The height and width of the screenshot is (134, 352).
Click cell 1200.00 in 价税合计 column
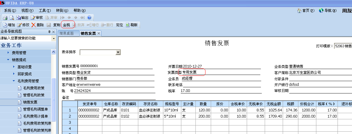click(307, 110)
